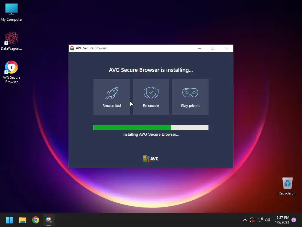
Task: Click "Installing AVG Secure Browser..." status text
Action: (x=151, y=134)
